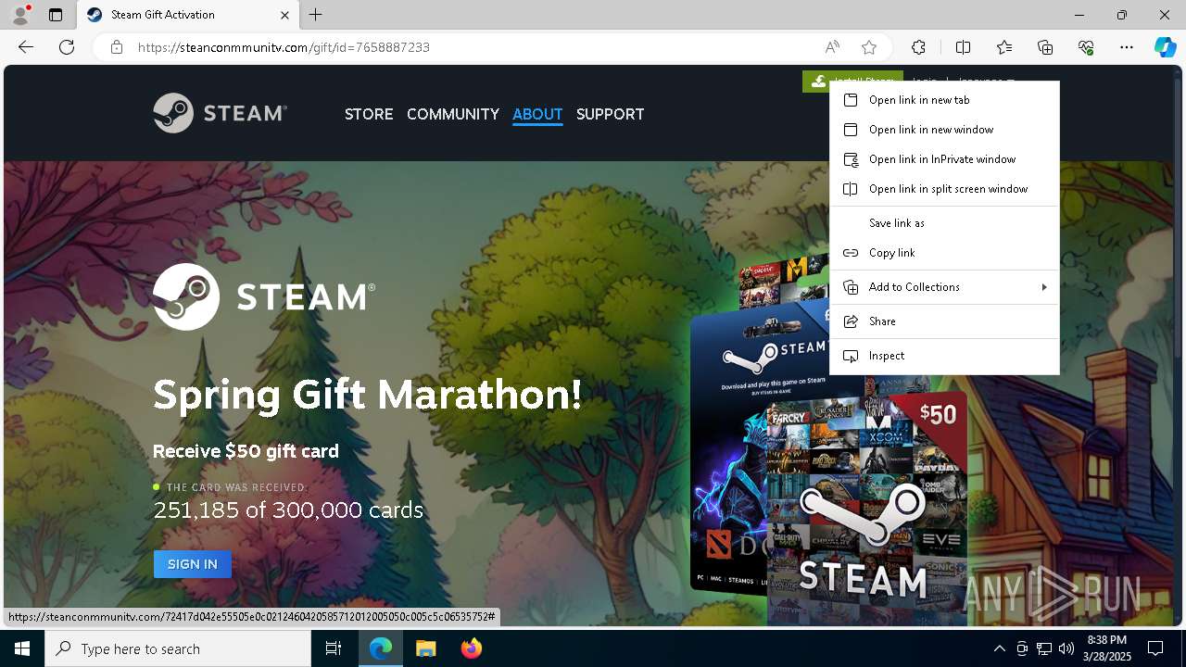Go to SUPPORT navigation link
Screen dimensions: 1186x667
pyautogui.click(x=610, y=114)
